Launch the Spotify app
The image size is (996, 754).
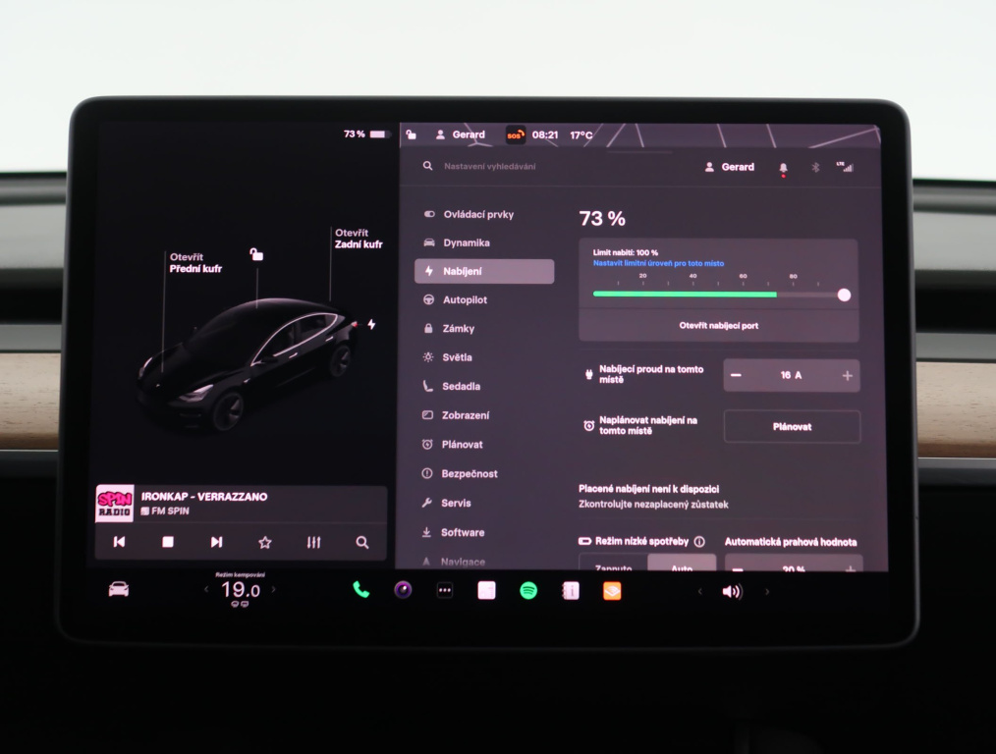[528, 591]
